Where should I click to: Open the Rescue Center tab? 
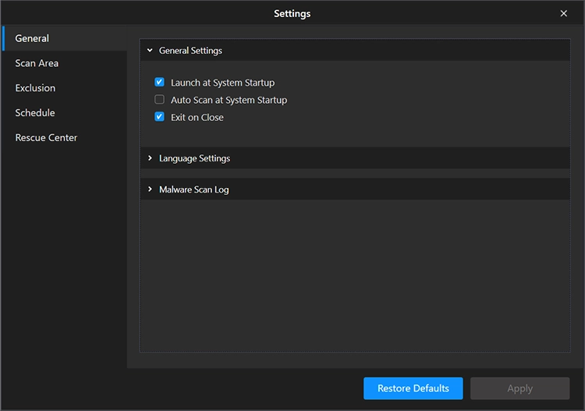[46, 138]
